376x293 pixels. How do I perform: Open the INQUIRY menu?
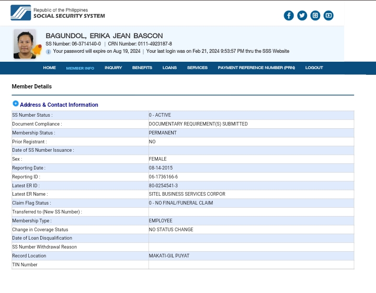pyautogui.click(x=113, y=68)
